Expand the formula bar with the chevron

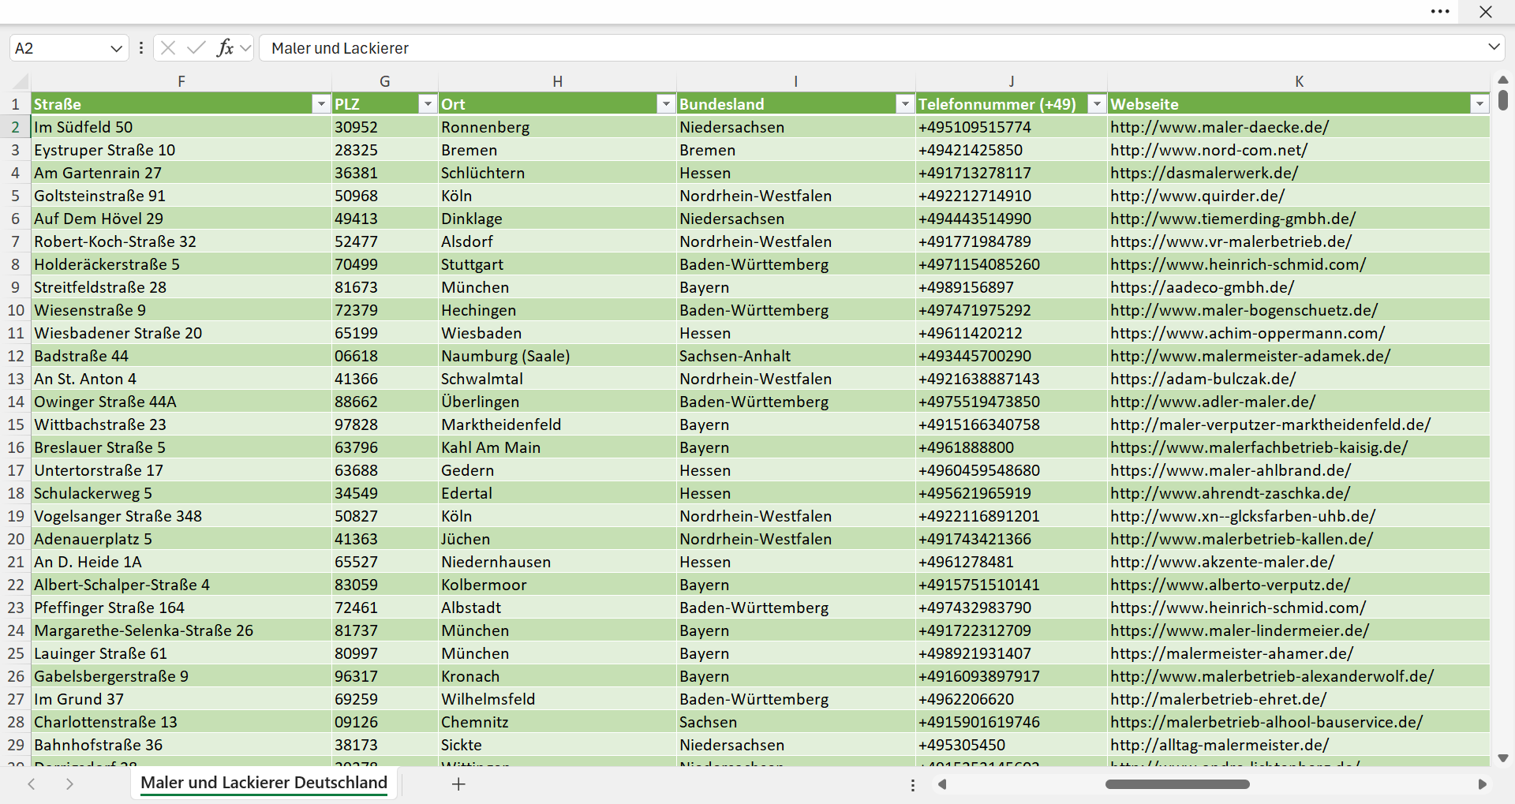(x=1494, y=47)
